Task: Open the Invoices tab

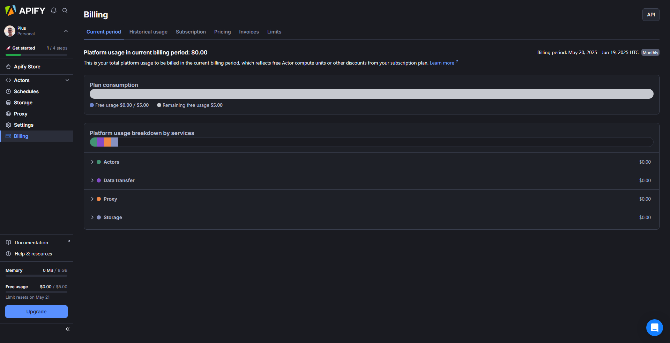Action: point(249,32)
